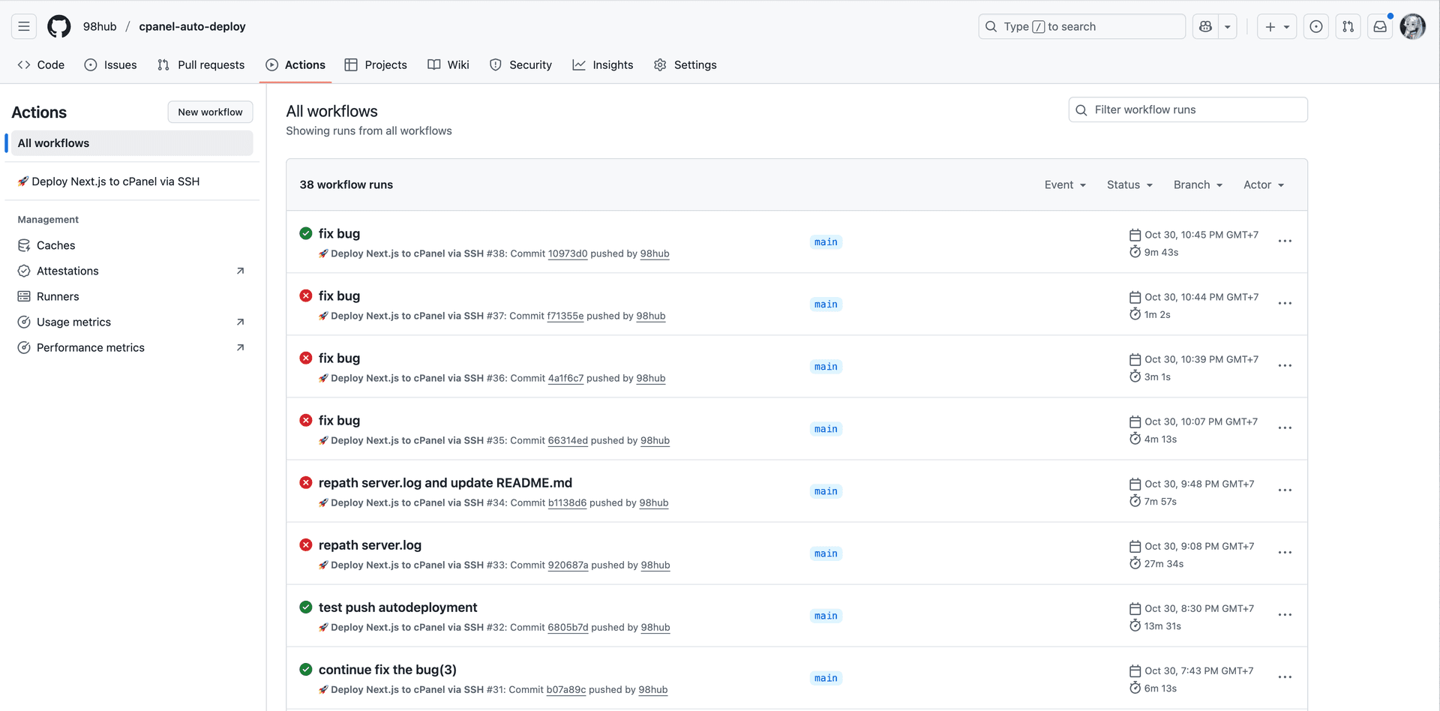
Task: Open the Caches management section
Action: [55, 245]
